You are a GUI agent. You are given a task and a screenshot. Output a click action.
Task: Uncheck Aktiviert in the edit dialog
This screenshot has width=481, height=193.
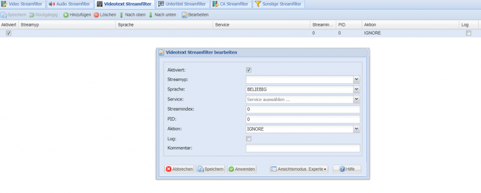[249, 70]
